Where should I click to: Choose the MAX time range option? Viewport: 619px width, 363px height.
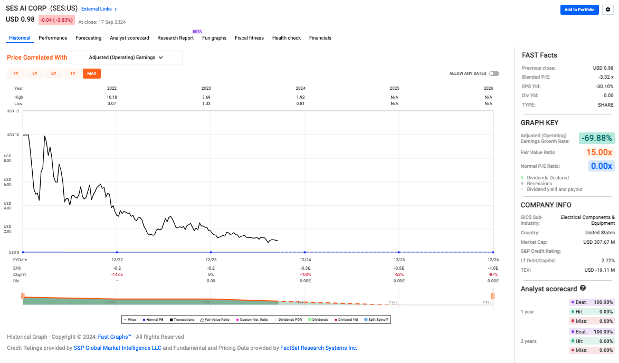92,74
